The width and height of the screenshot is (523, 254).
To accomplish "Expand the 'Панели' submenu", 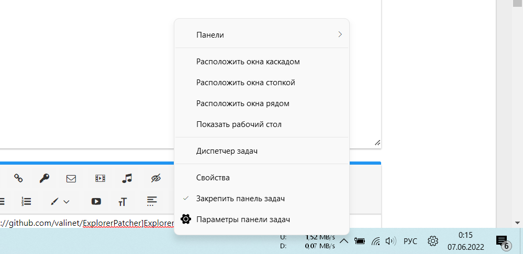I will point(262,35).
